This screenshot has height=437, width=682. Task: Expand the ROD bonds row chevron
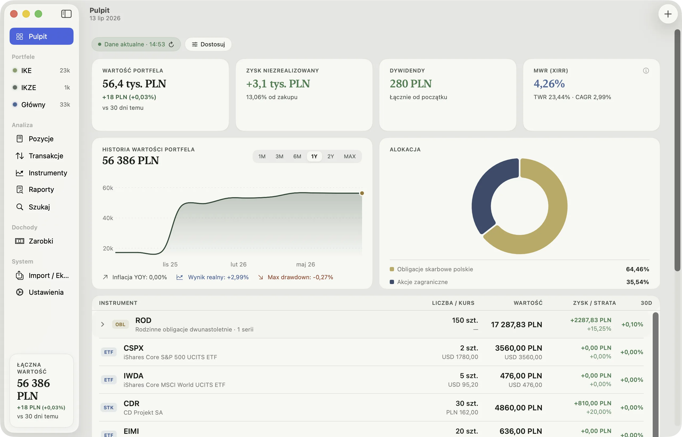pyautogui.click(x=103, y=324)
